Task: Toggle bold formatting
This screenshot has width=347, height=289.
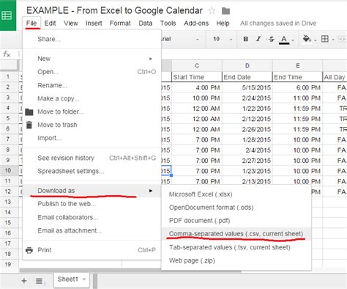Action: pyautogui.click(x=246, y=39)
